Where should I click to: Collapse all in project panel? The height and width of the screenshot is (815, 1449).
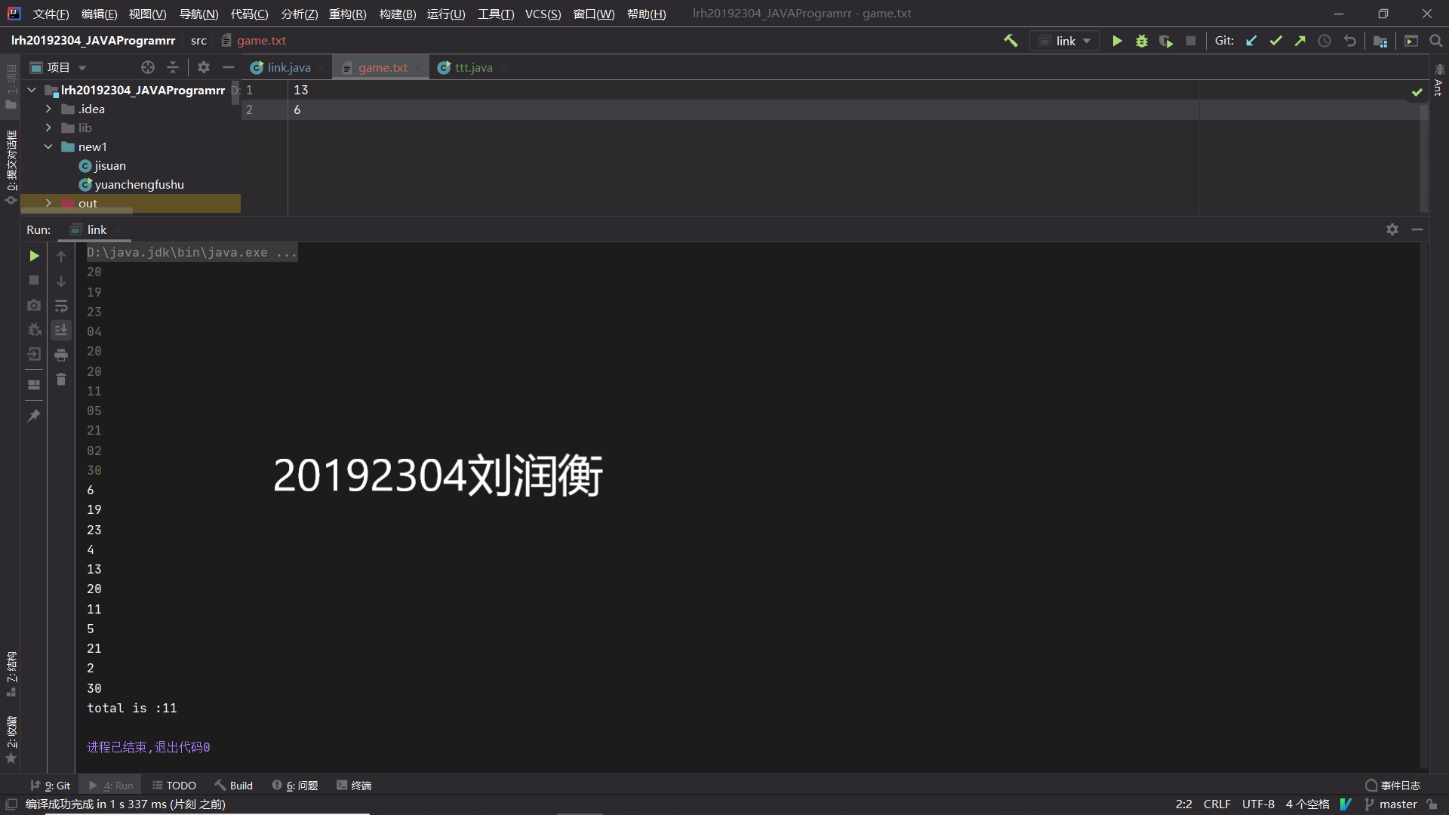pos(173,67)
